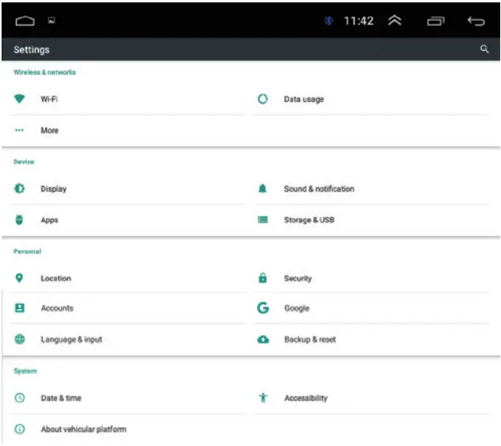This screenshot has height=446, width=501.
Task: Tap the Accessibility person icon
Action: point(263,398)
